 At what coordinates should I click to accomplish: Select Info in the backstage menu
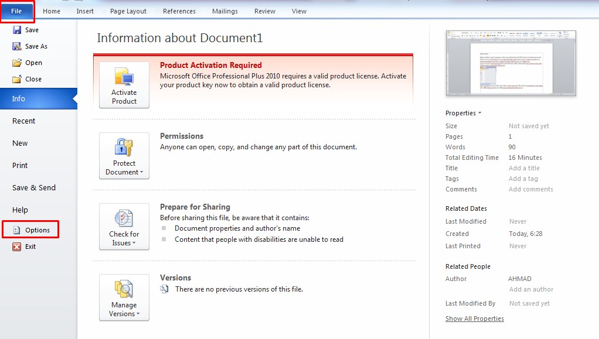pos(39,98)
